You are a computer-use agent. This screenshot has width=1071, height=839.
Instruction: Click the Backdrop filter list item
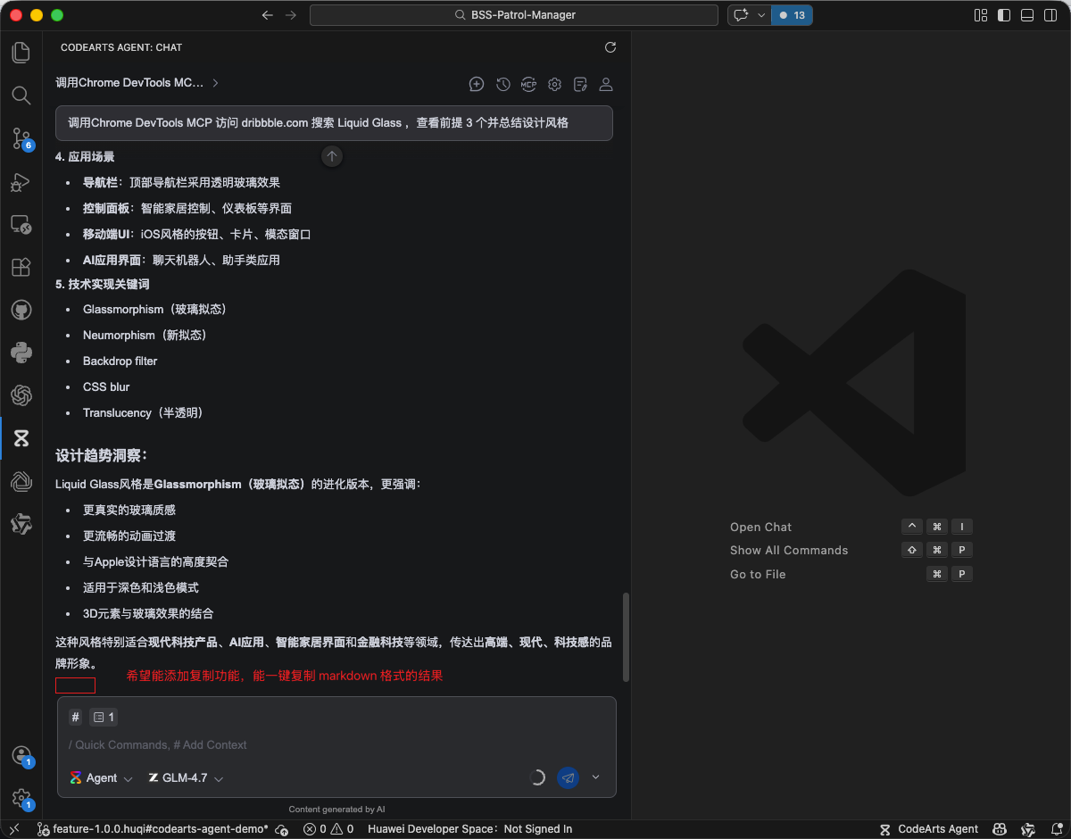tap(120, 361)
